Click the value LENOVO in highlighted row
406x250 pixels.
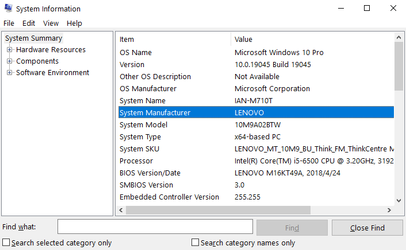click(249, 112)
